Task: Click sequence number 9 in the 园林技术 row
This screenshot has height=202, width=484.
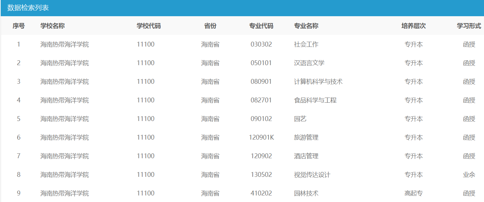Action: [x=19, y=193]
